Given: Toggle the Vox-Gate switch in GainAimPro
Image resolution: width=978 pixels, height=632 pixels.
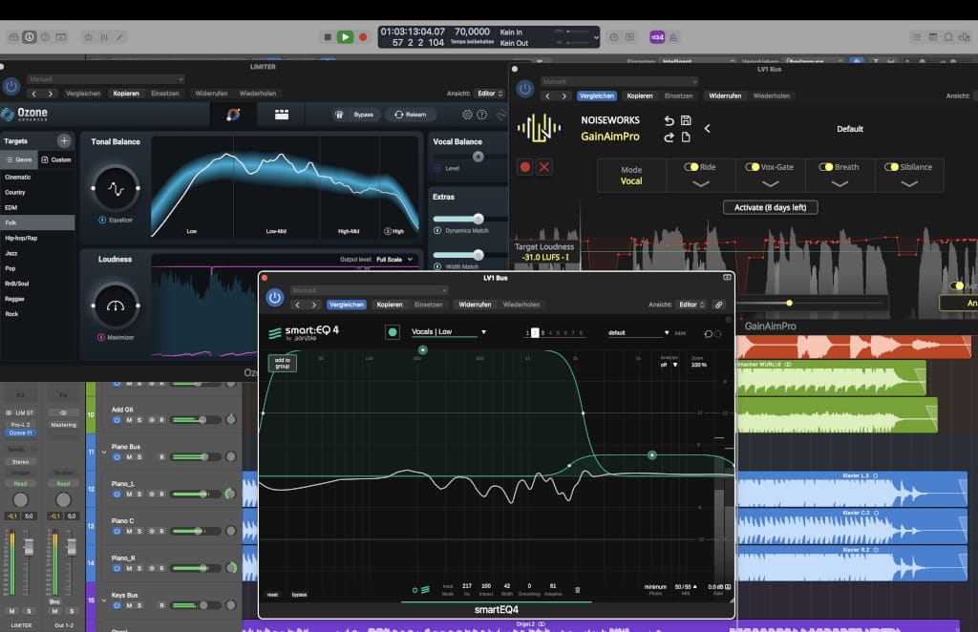Looking at the screenshot, I should 753,167.
